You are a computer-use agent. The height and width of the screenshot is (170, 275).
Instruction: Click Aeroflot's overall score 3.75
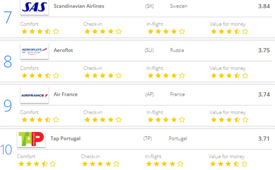[x=264, y=50]
